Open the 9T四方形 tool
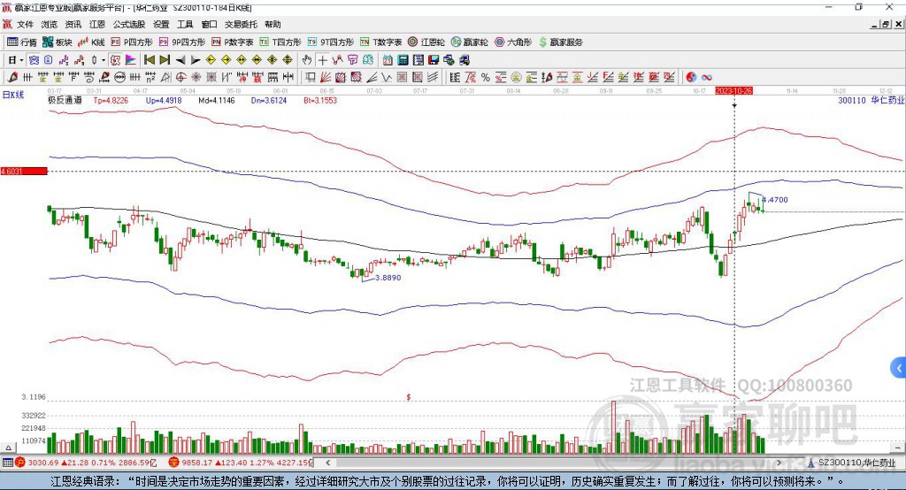This screenshot has height=490, width=906. pos(331,42)
